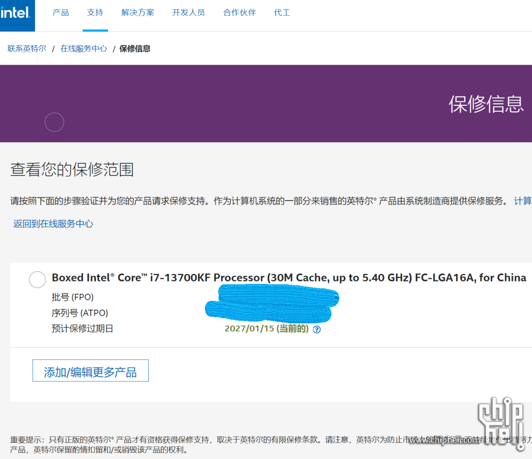532x459 pixels.
Task: Go to 联系英特尔 breadcrumb
Action: coord(27,49)
